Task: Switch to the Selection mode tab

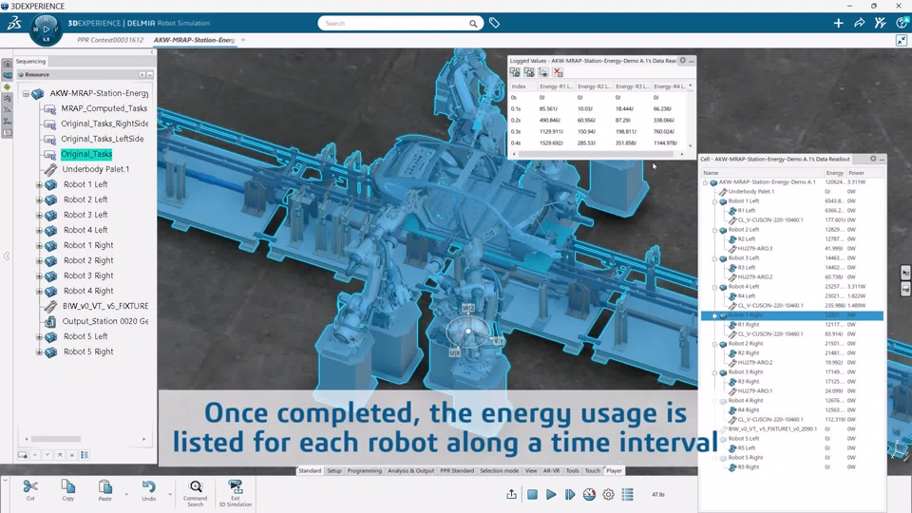Action: pyautogui.click(x=499, y=470)
